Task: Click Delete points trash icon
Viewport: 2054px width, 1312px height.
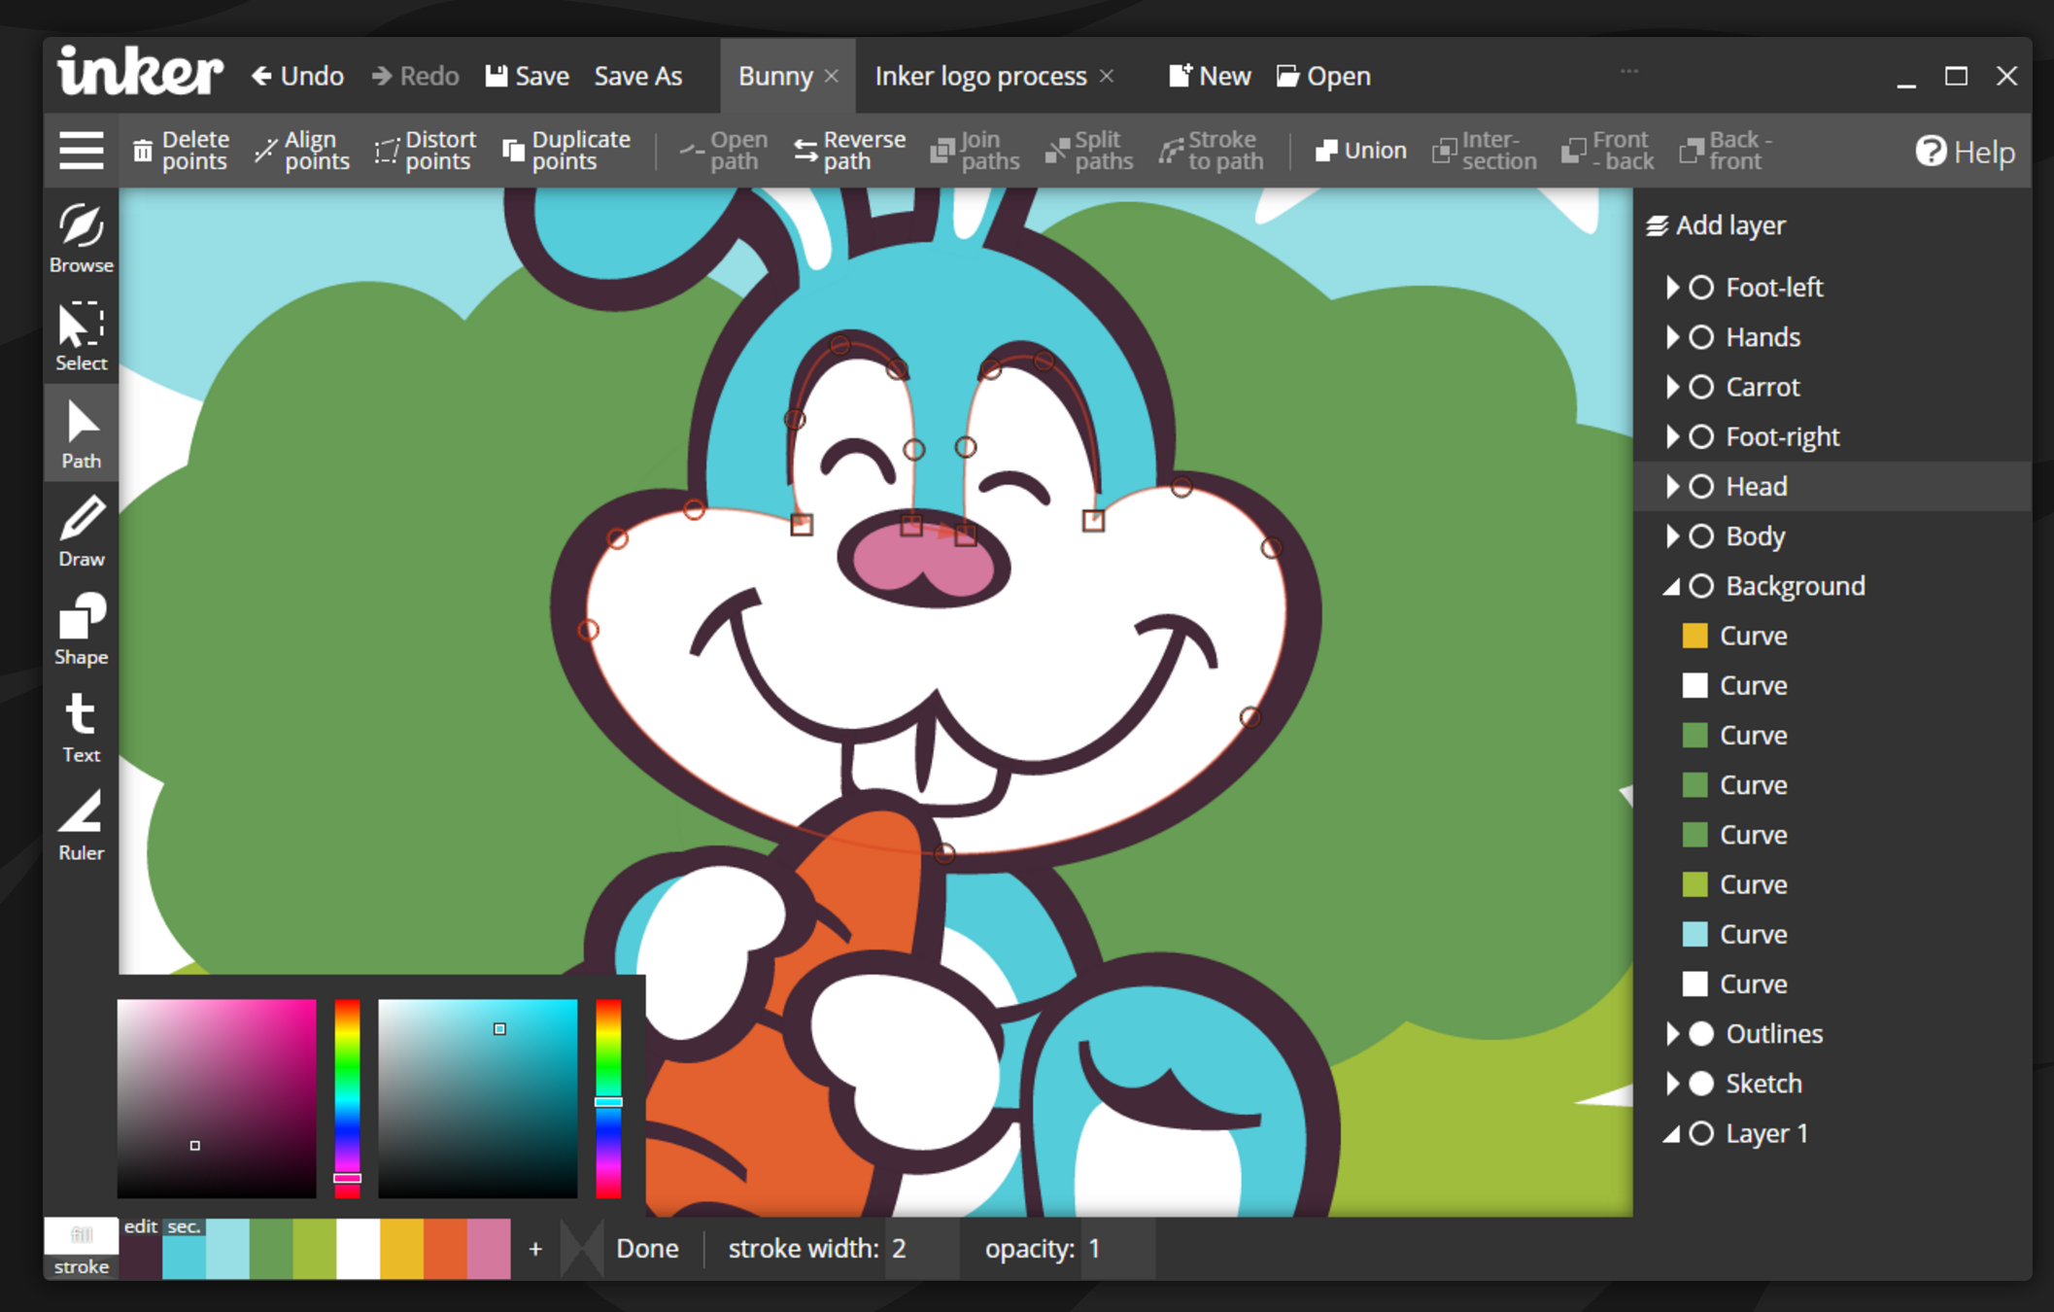Action: click(143, 151)
